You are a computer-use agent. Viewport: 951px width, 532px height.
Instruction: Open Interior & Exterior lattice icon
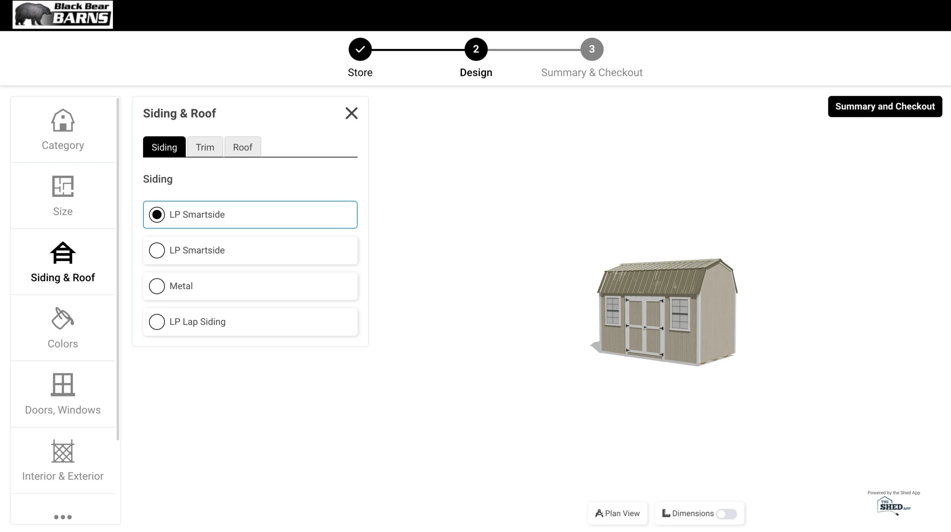click(x=63, y=451)
